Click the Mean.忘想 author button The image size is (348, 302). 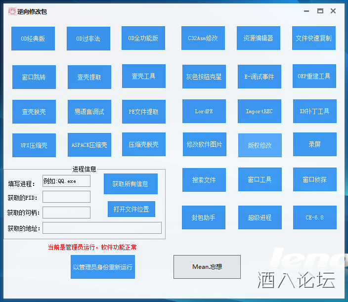[x=207, y=267]
